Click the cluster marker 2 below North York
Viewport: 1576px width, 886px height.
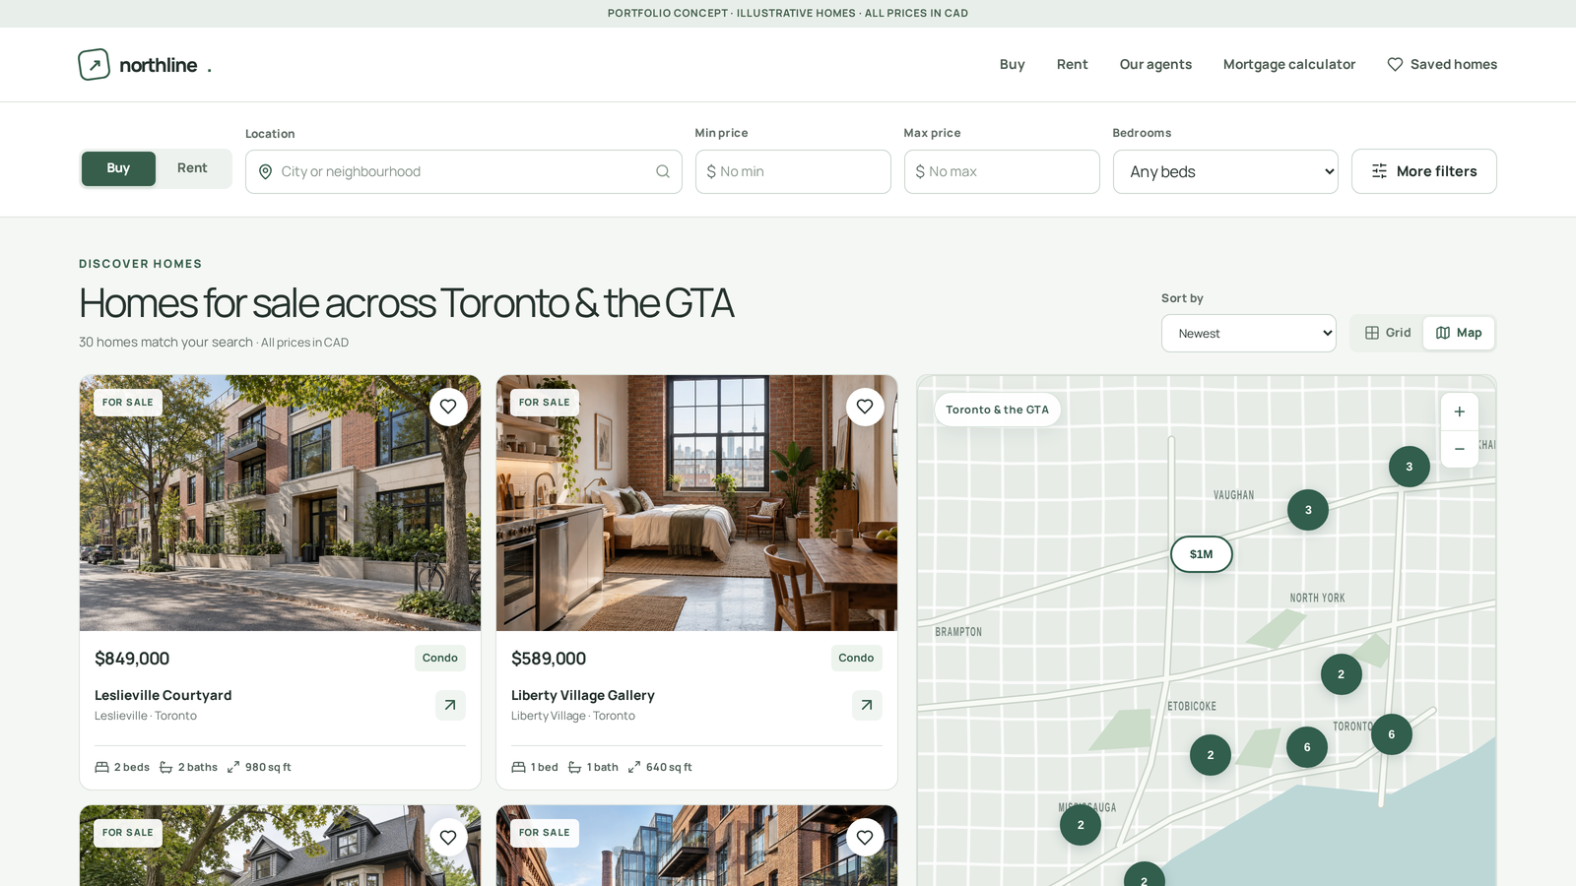1342,674
